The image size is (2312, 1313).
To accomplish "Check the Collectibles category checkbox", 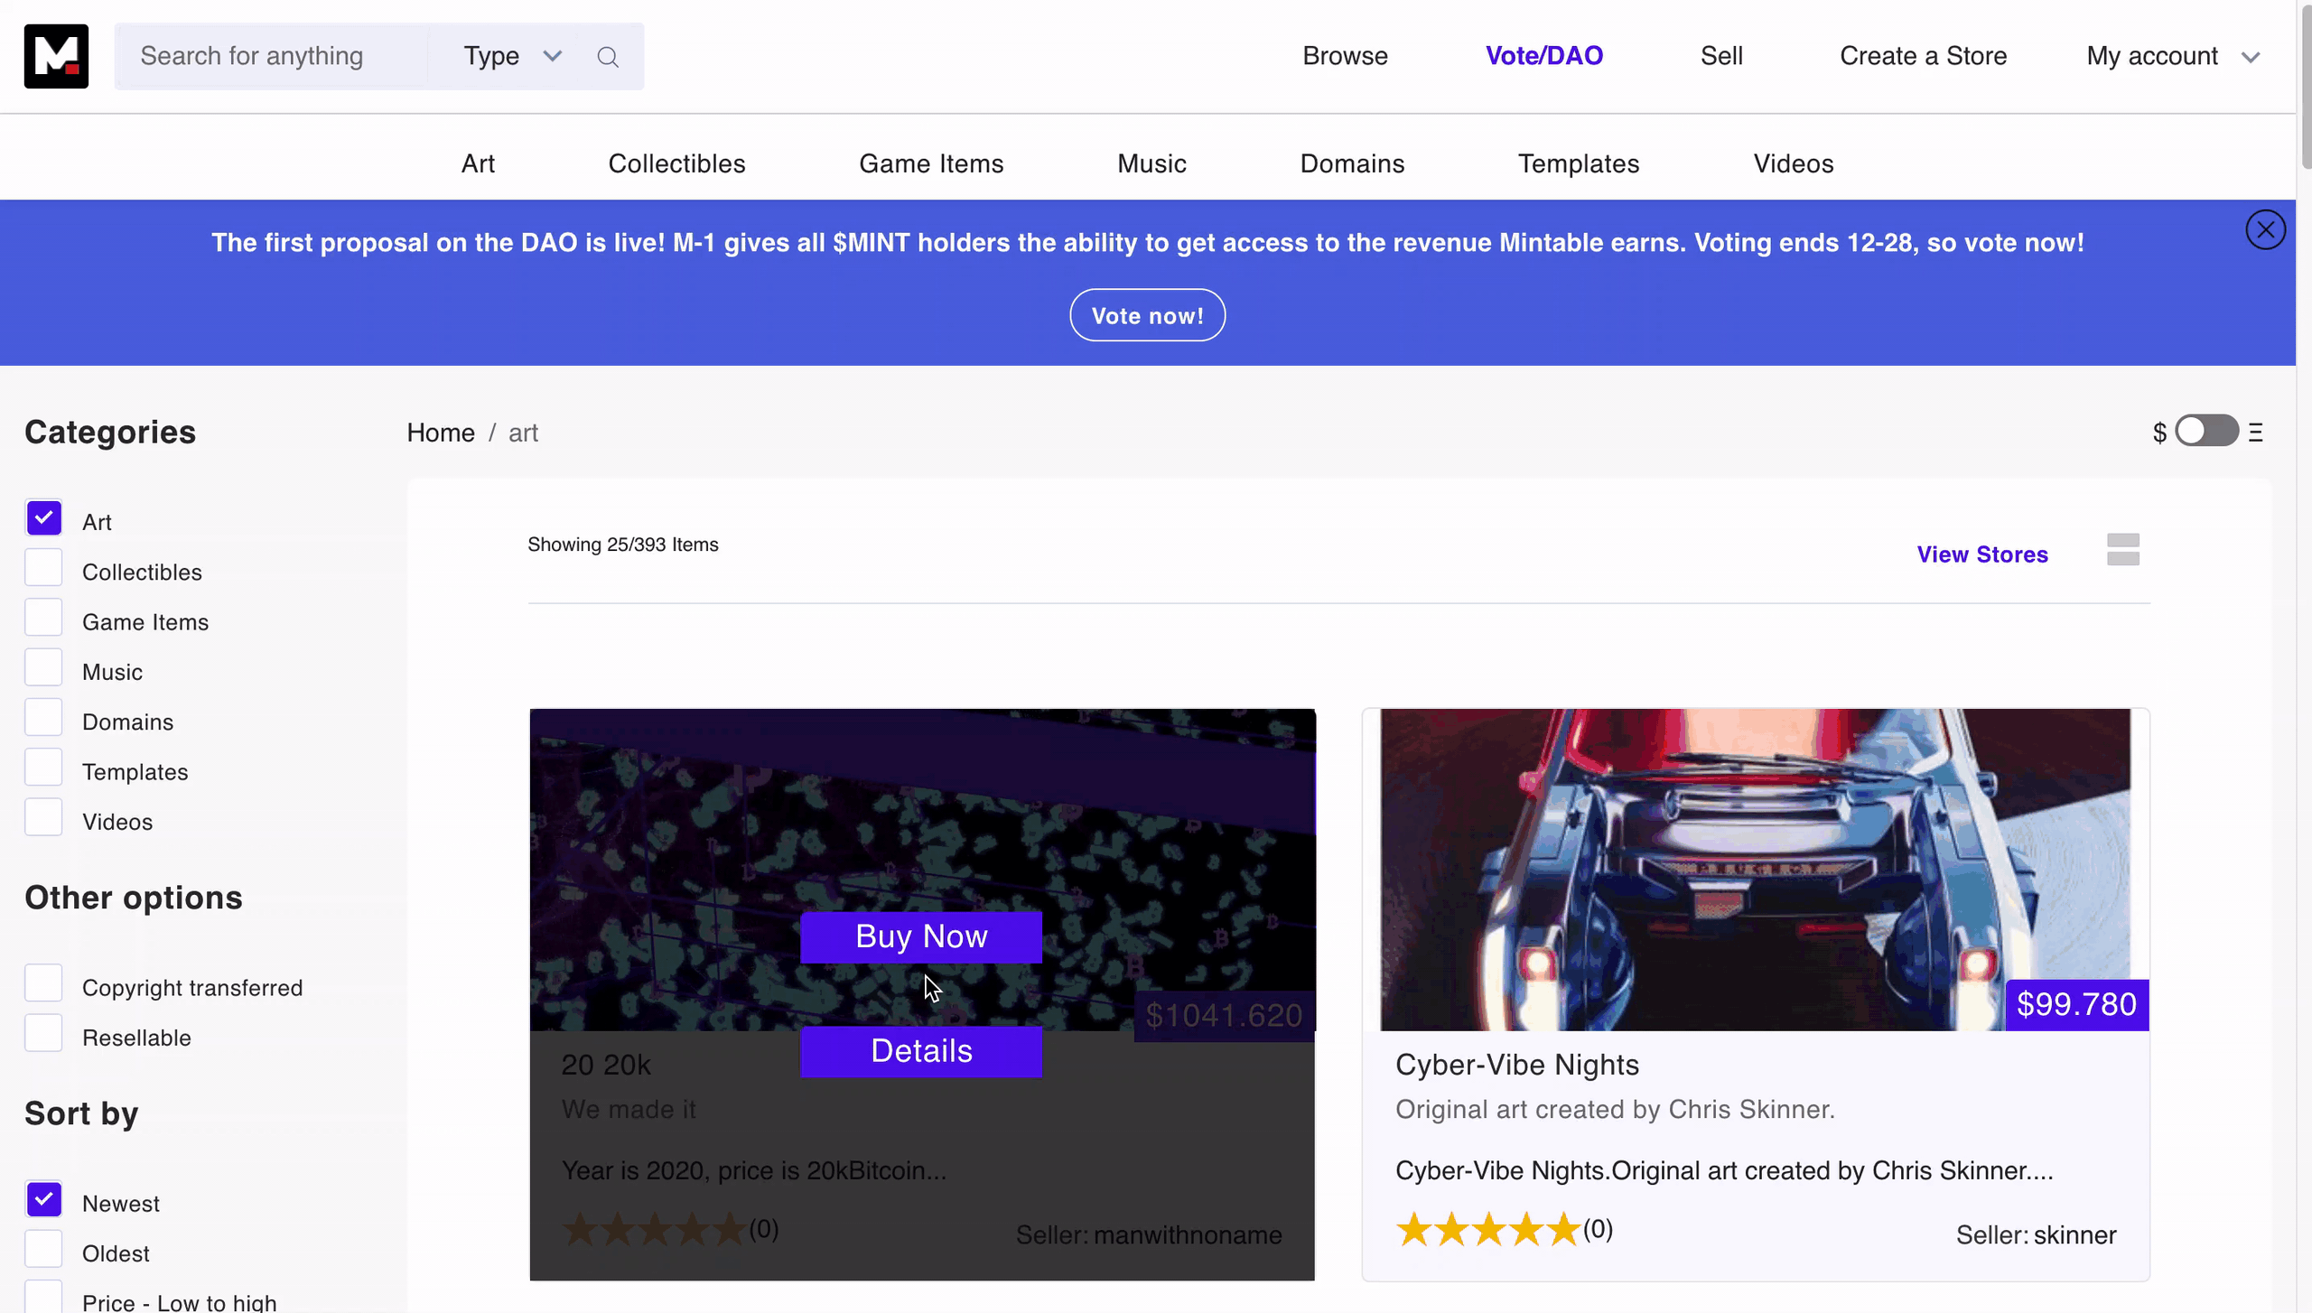I will [x=43, y=569].
